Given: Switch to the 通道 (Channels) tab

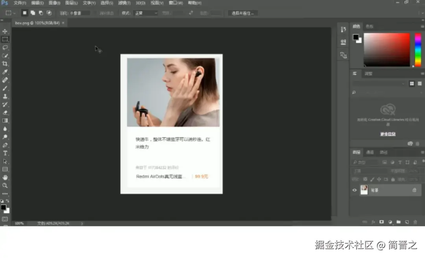Looking at the screenshot, I should click(370, 152).
